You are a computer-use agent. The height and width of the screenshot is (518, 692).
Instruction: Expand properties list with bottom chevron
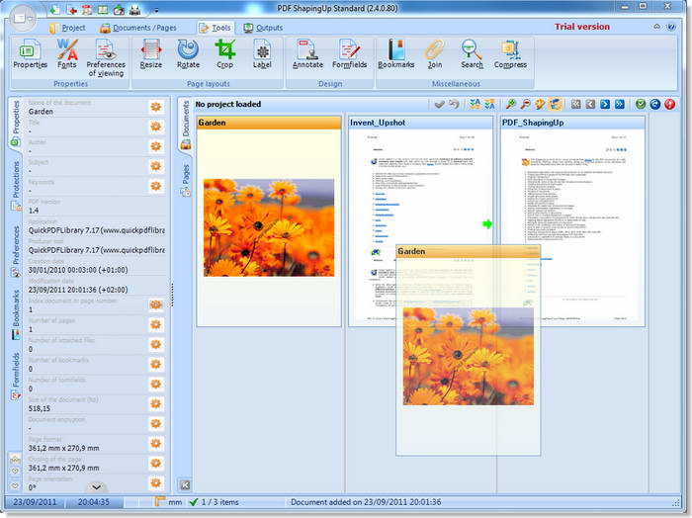point(96,487)
